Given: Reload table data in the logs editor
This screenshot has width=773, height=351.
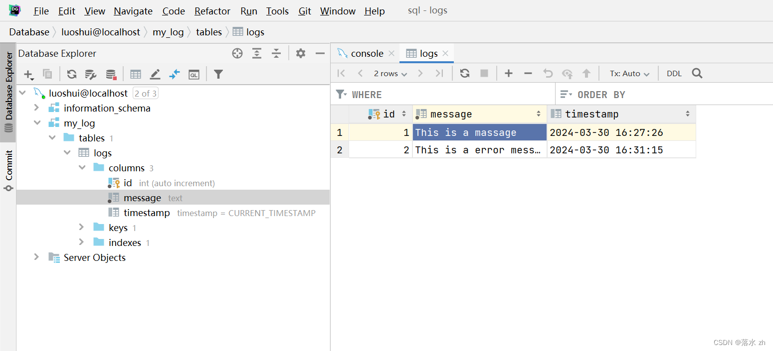Looking at the screenshot, I should tap(464, 73).
